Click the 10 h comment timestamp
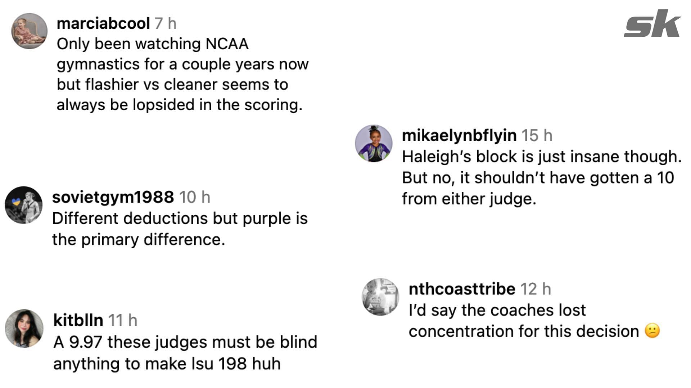Screen dimensions: 691x388 click(195, 197)
